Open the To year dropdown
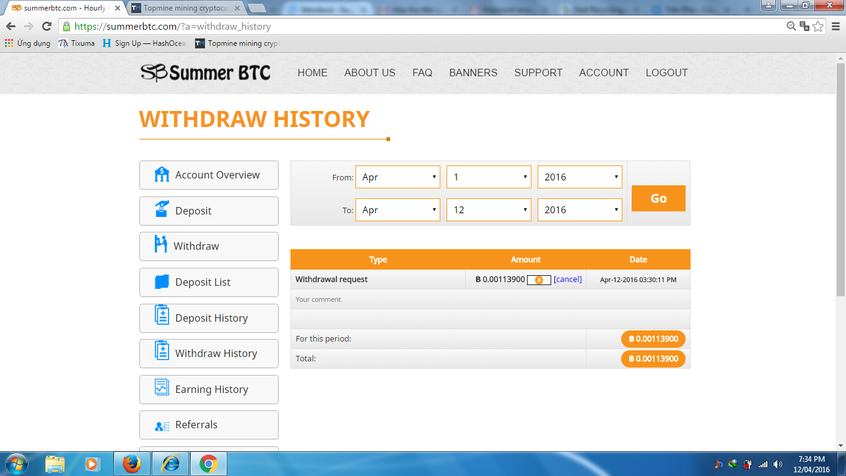Image resolution: width=846 pixels, height=476 pixels. (x=580, y=209)
